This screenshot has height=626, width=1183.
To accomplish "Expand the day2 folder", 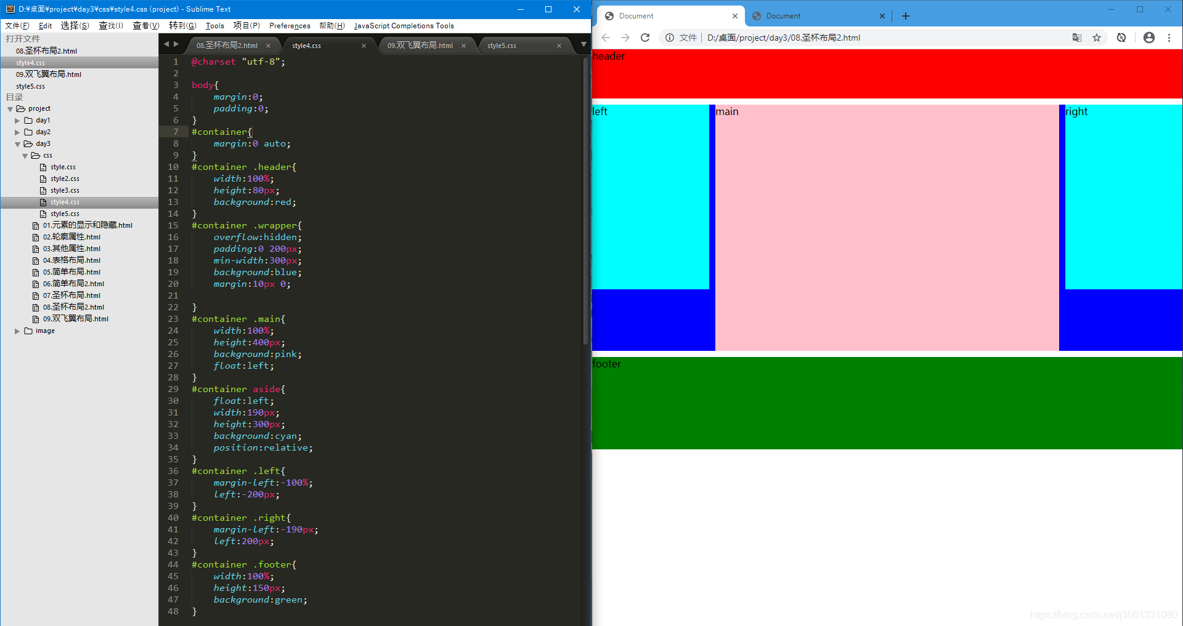I will [17, 132].
